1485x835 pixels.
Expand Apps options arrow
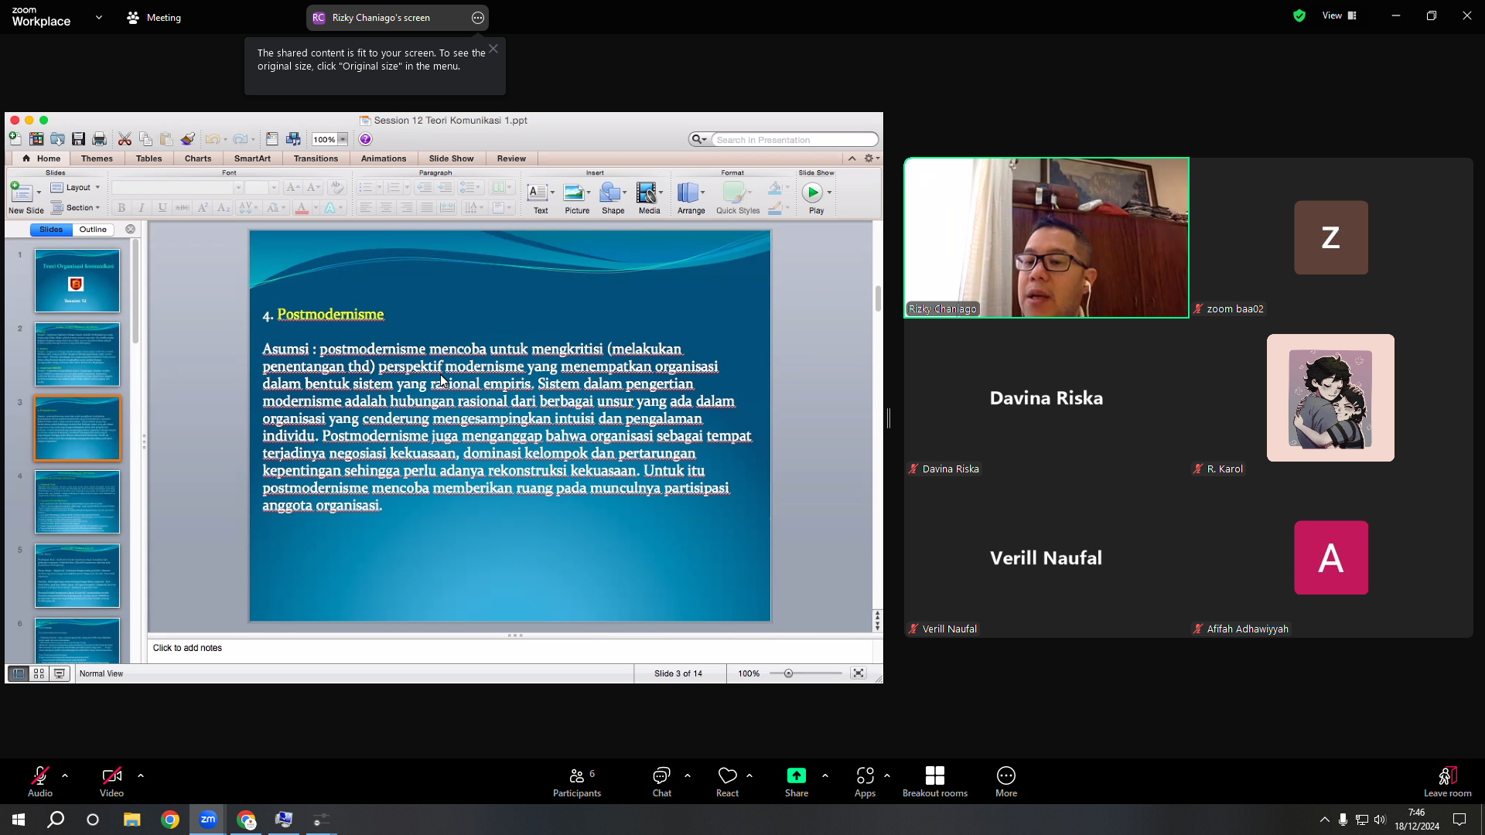(x=887, y=775)
